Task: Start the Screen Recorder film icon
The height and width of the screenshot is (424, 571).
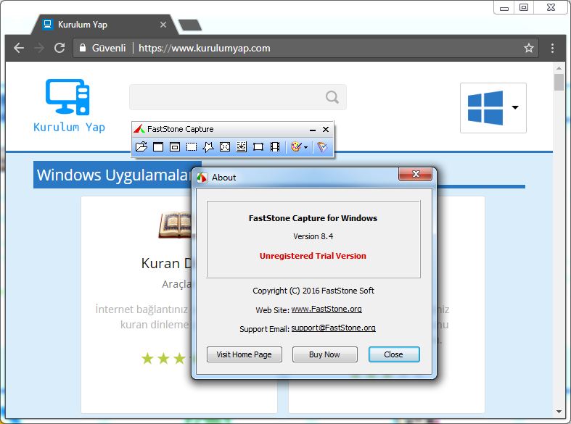Action: pos(275,147)
